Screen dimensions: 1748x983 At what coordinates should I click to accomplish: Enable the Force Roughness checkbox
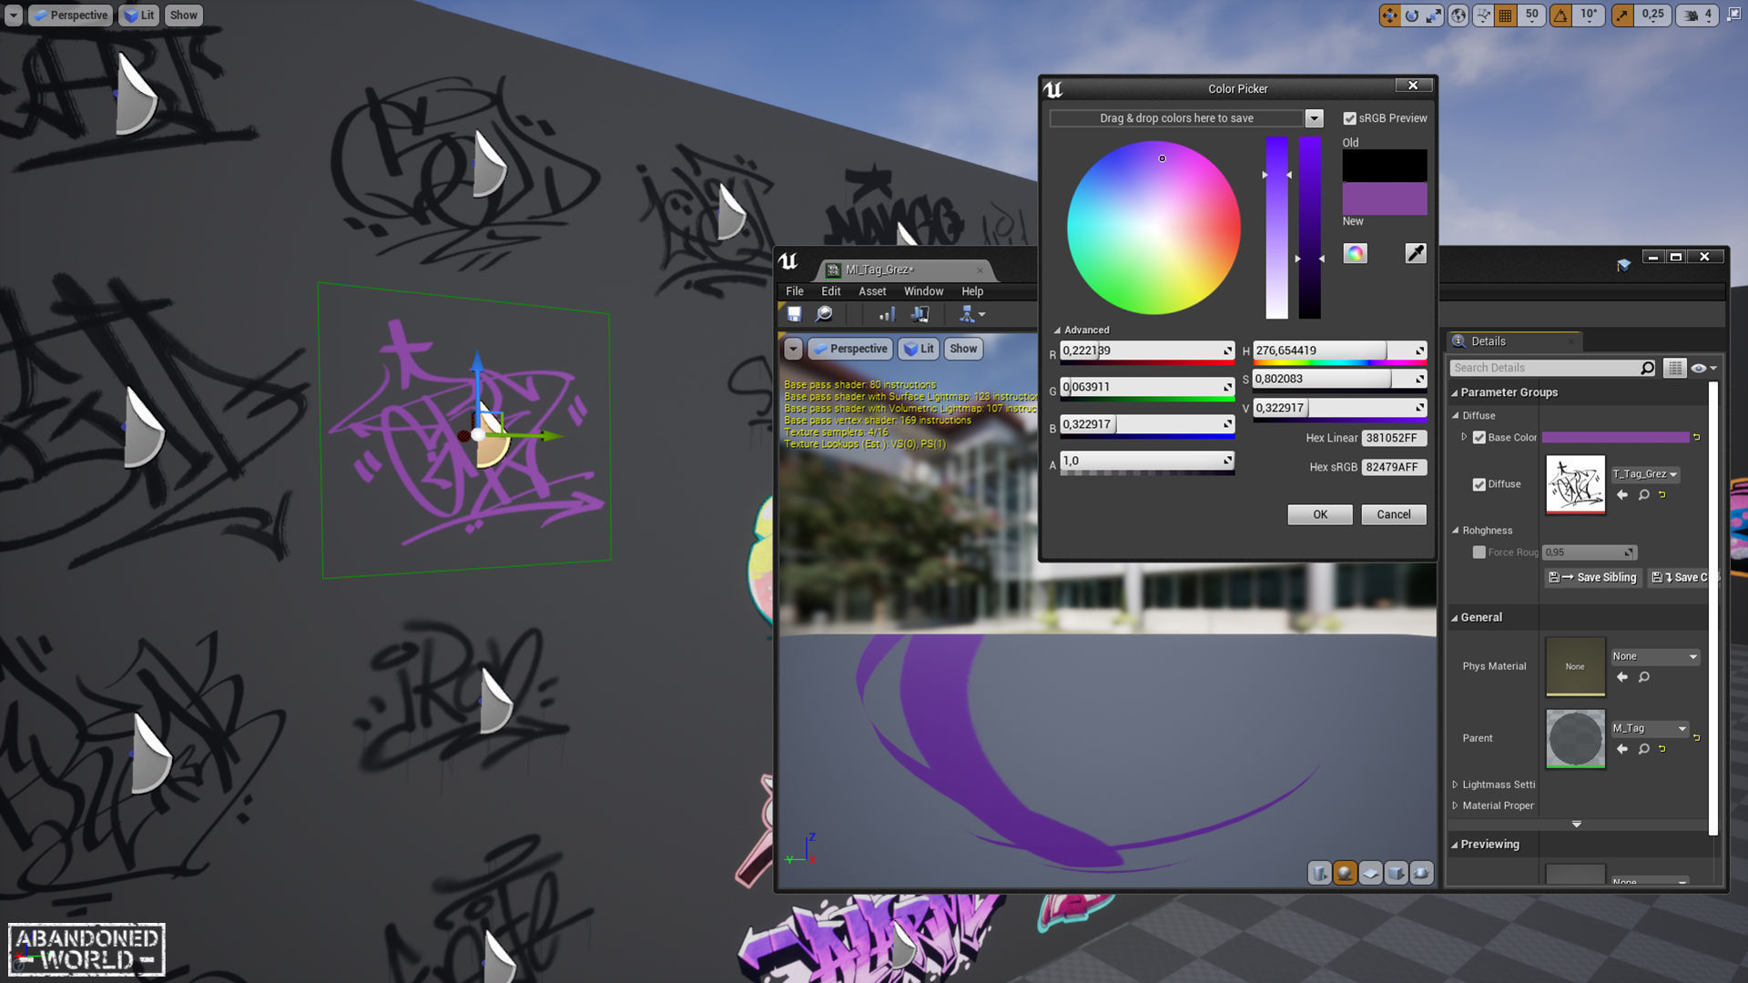click(x=1479, y=552)
